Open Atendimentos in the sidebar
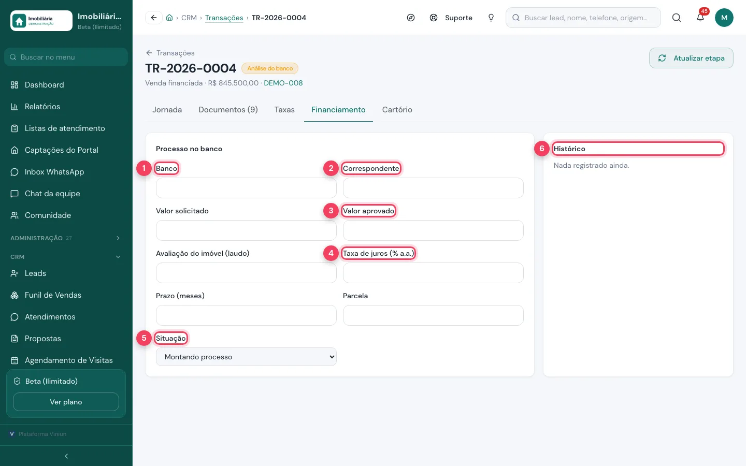Viewport: 746px width, 466px height. coord(66,317)
